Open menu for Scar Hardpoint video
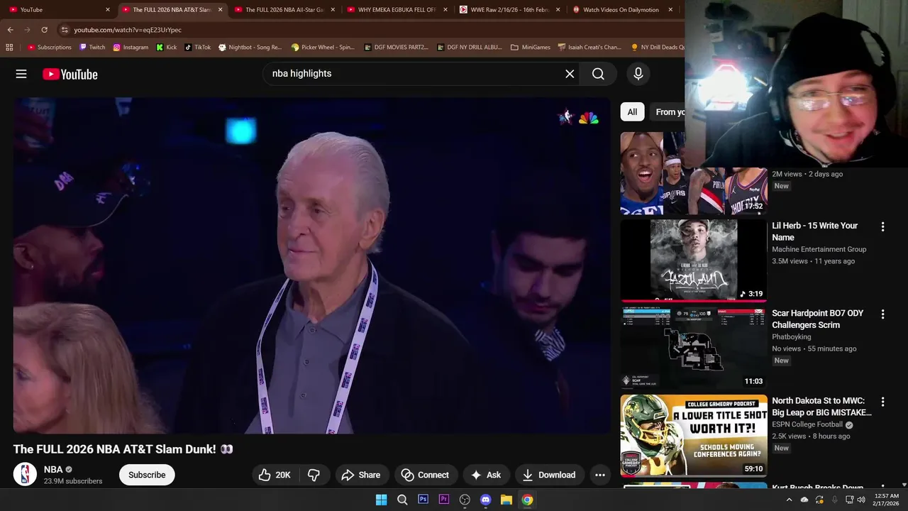Viewport: 908px width, 511px height. 882,314
